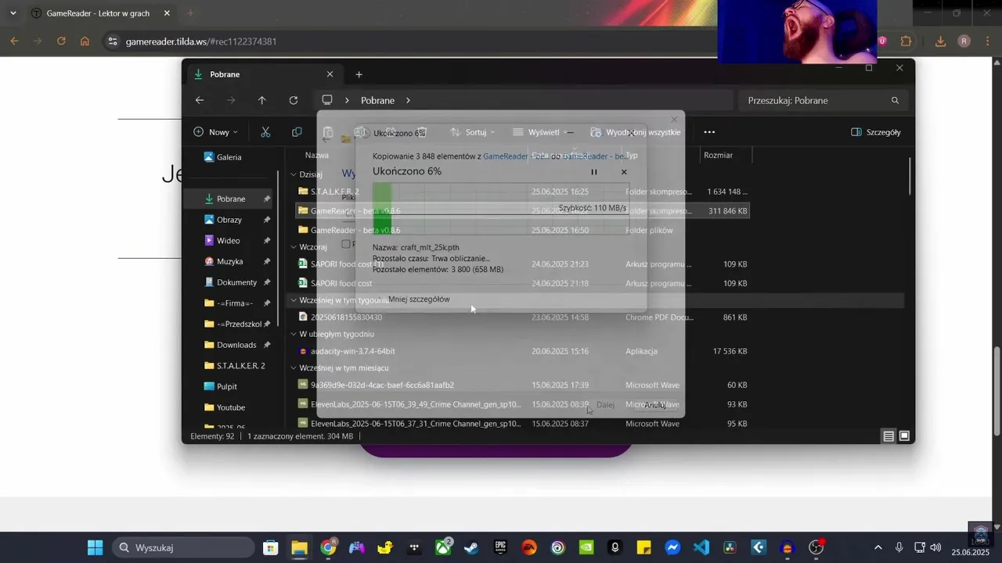Open Chrome tab search dropdown

click(13, 13)
